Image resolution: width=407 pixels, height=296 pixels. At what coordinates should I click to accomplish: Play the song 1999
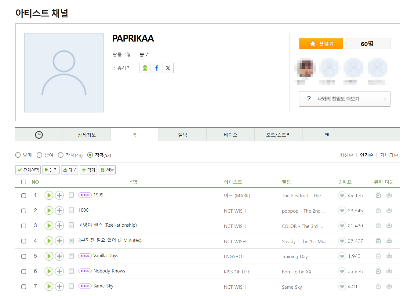(x=49, y=195)
